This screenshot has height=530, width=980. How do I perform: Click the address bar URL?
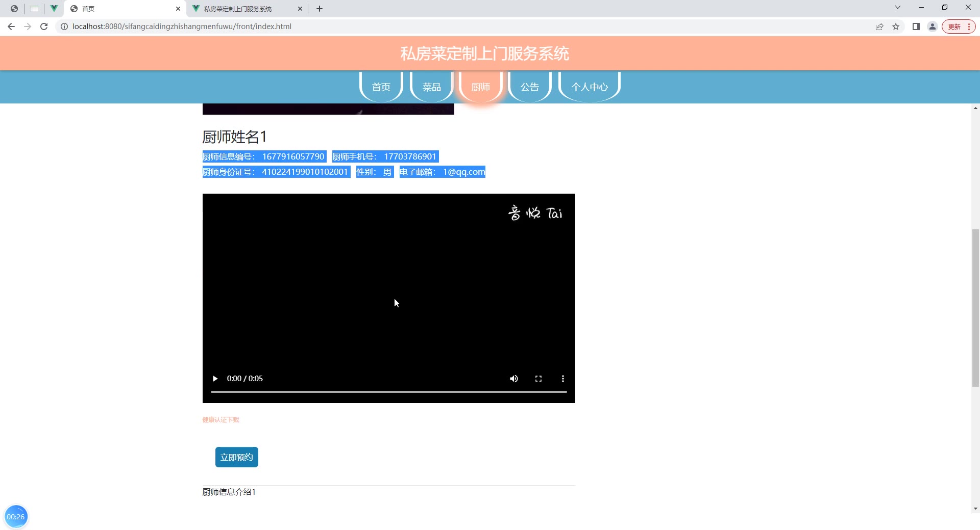tap(182, 26)
